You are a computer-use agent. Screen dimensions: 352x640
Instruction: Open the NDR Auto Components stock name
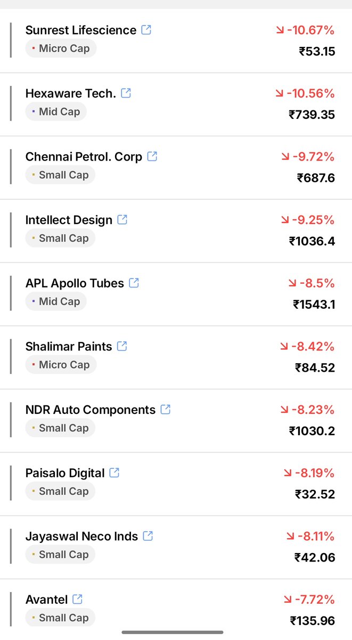coord(91,410)
